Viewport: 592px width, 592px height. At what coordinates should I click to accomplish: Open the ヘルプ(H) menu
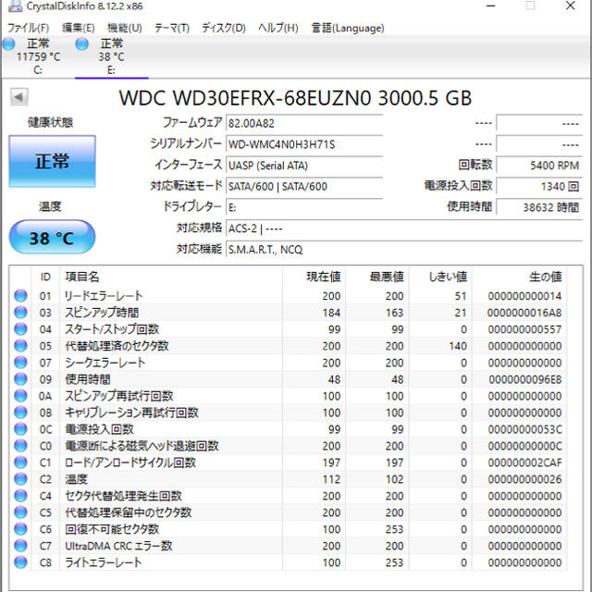coord(278,28)
